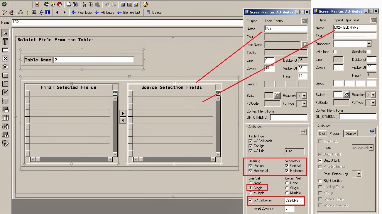This screenshot has height=214, width=382.
Task: Click the Save icon in the toolbar
Action: [38, 4]
